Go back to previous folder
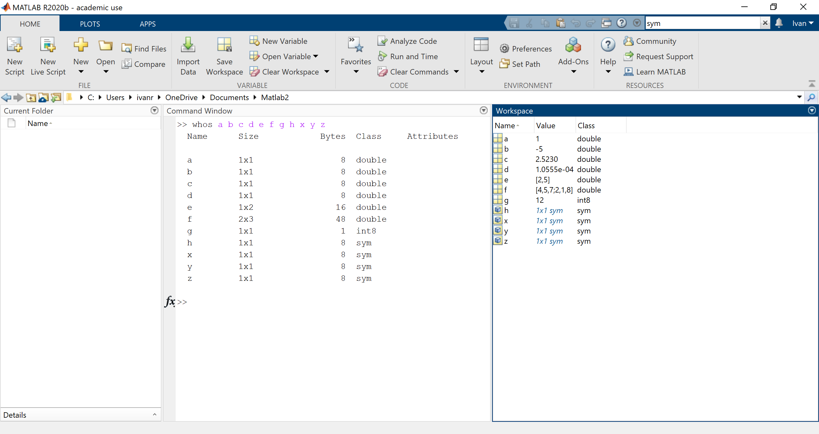Viewport: 819px width, 434px height. (x=6, y=98)
